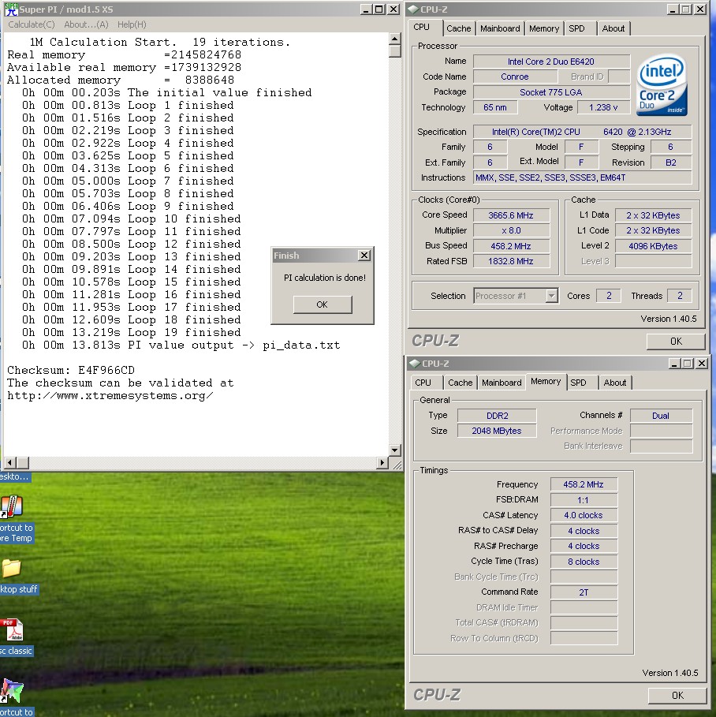Click the Instructions field listing MMX, SSE

(582, 178)
